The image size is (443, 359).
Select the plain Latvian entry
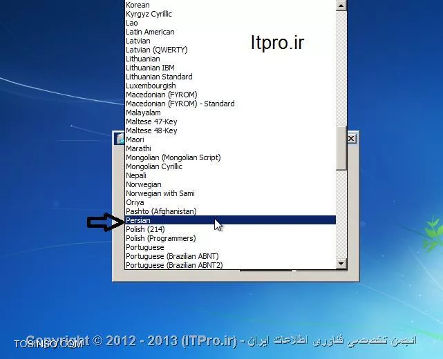(230, 41)
